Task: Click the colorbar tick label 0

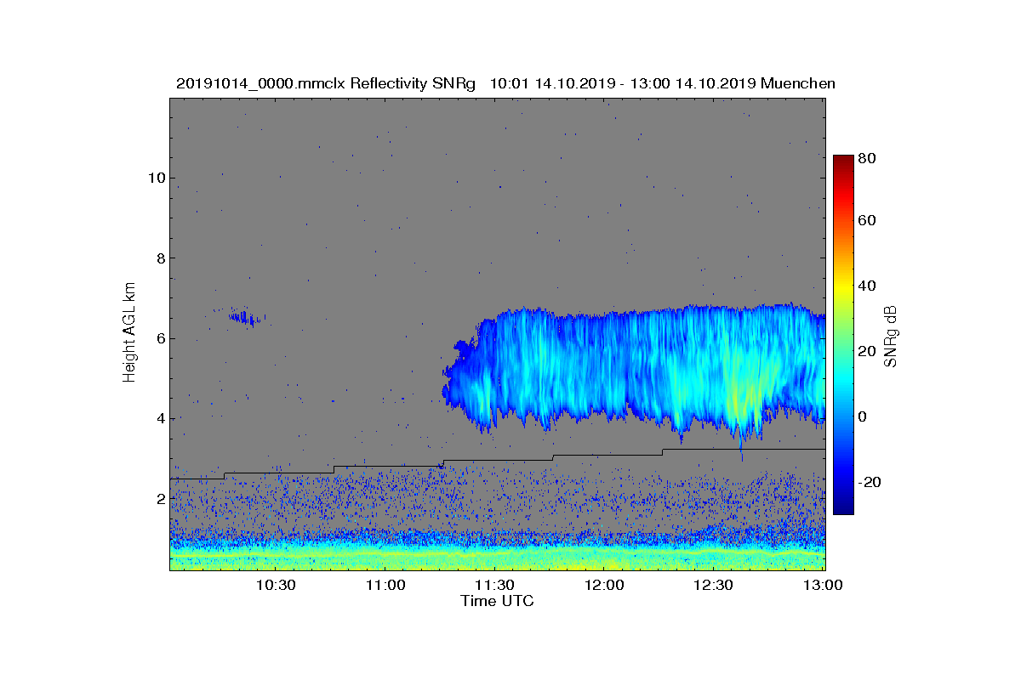Action: (864, 416)
